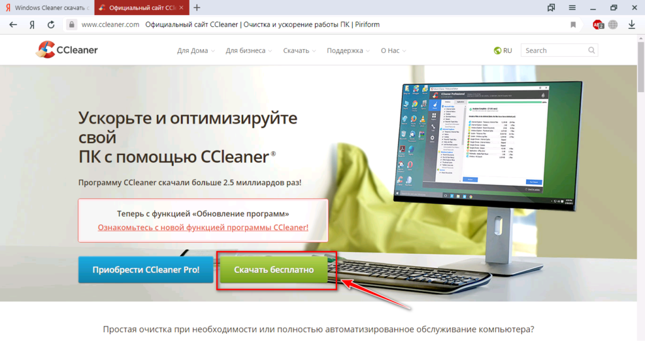Viewport: 645px width, 363px height.
Task: Expand the 'Для бизнеса' dropdown menu
Action: (249, 50)
